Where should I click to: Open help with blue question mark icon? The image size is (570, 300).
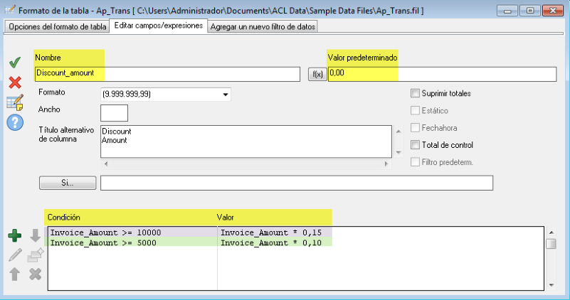coord(15,122)
